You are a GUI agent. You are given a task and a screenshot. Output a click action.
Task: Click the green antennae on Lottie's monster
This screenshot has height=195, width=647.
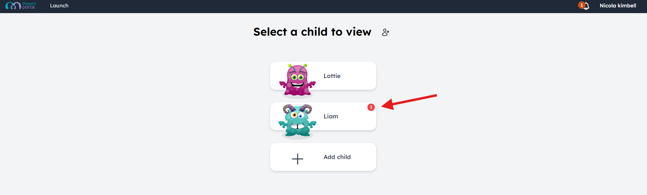[x=297, y=66]
